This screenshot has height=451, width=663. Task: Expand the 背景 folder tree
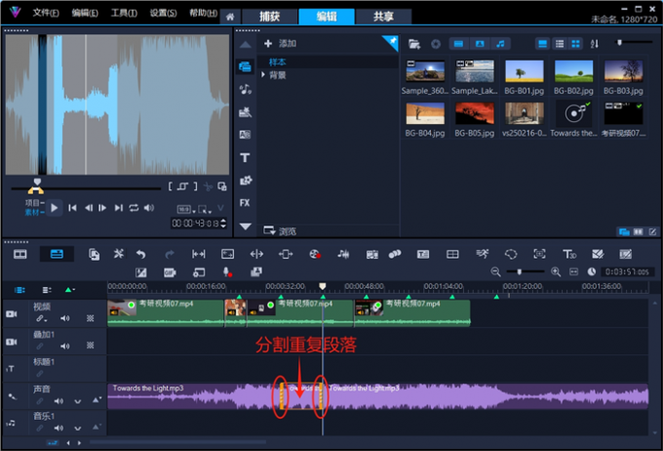click(263, 74)
